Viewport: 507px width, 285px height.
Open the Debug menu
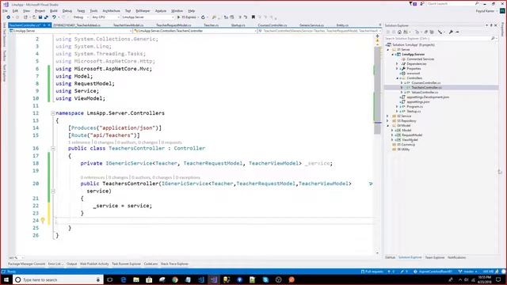point(67,11)
